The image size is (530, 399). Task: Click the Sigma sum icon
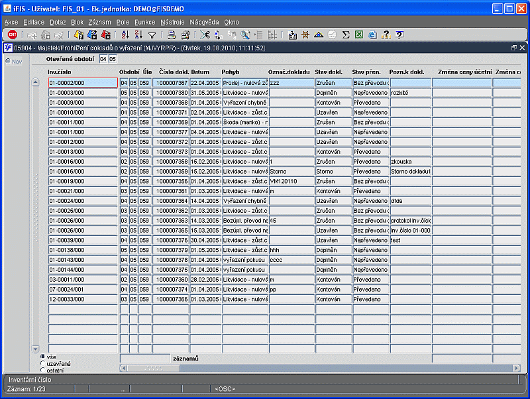tap(345, 34)
